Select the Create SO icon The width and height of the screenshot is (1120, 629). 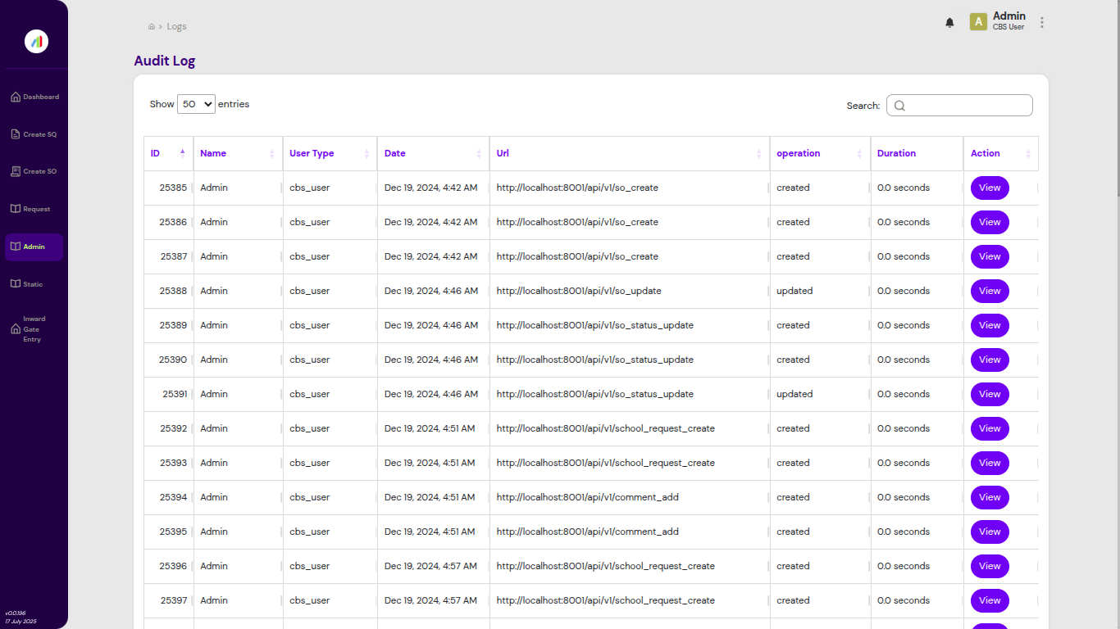(x=14, y=171)
